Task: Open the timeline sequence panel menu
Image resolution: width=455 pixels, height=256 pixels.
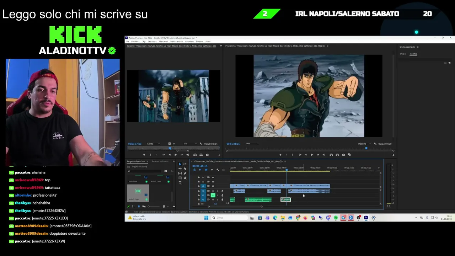Action: point(285,161)
